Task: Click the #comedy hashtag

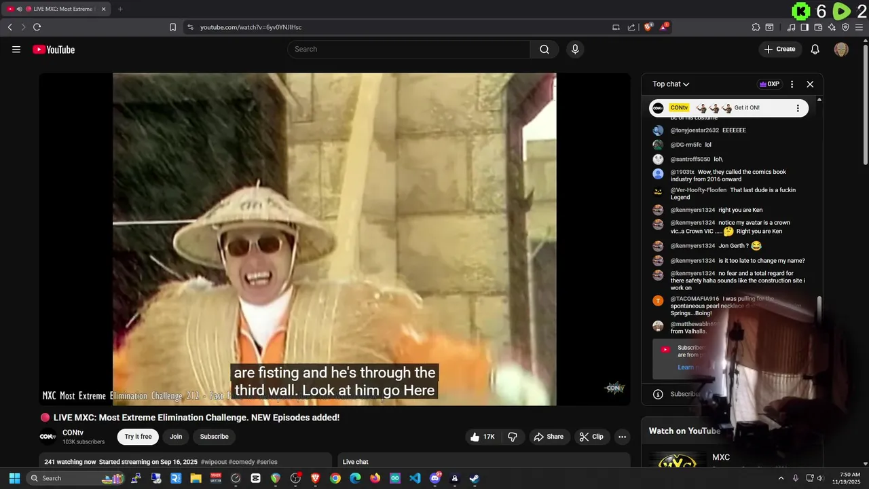Action: pyautogui.click(x=241, y=462)
